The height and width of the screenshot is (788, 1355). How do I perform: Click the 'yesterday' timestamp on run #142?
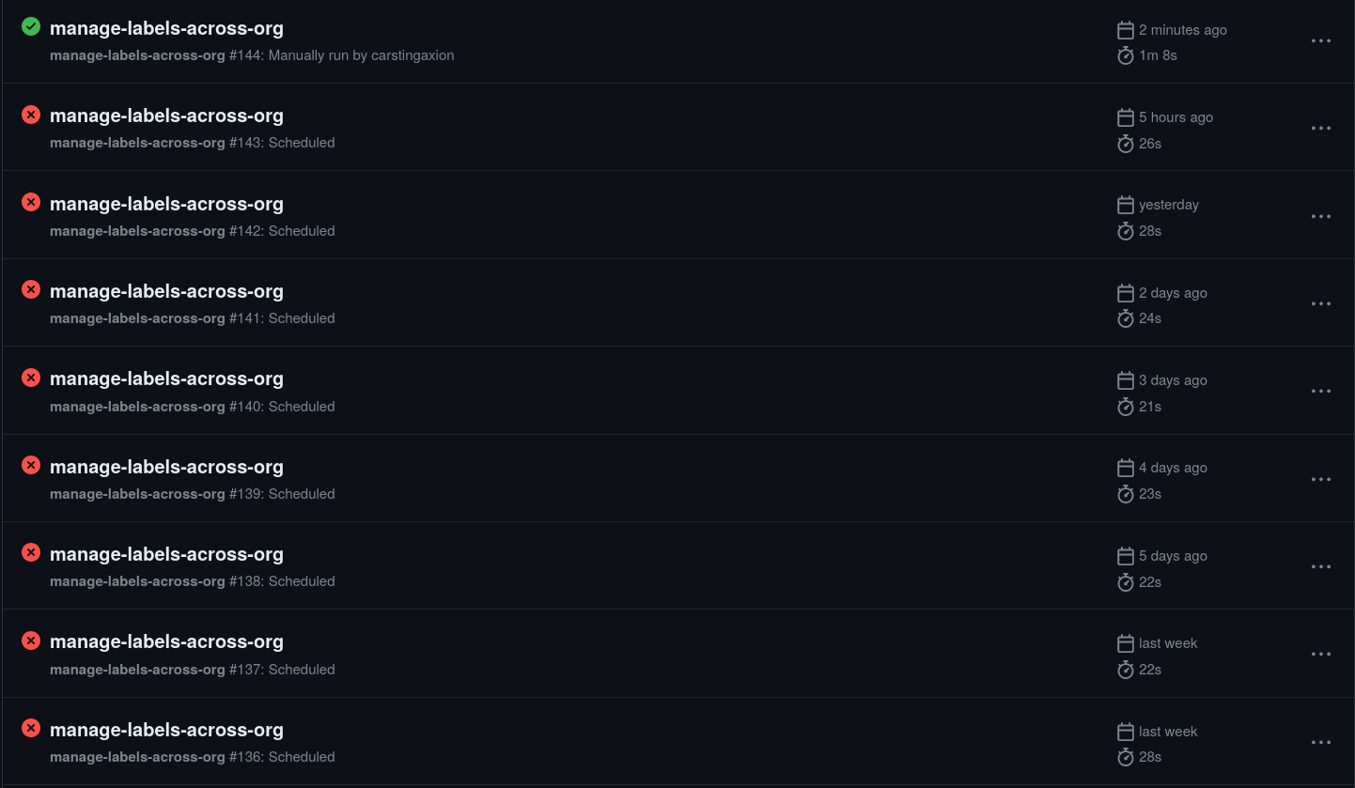click(x=1168, y=204)
